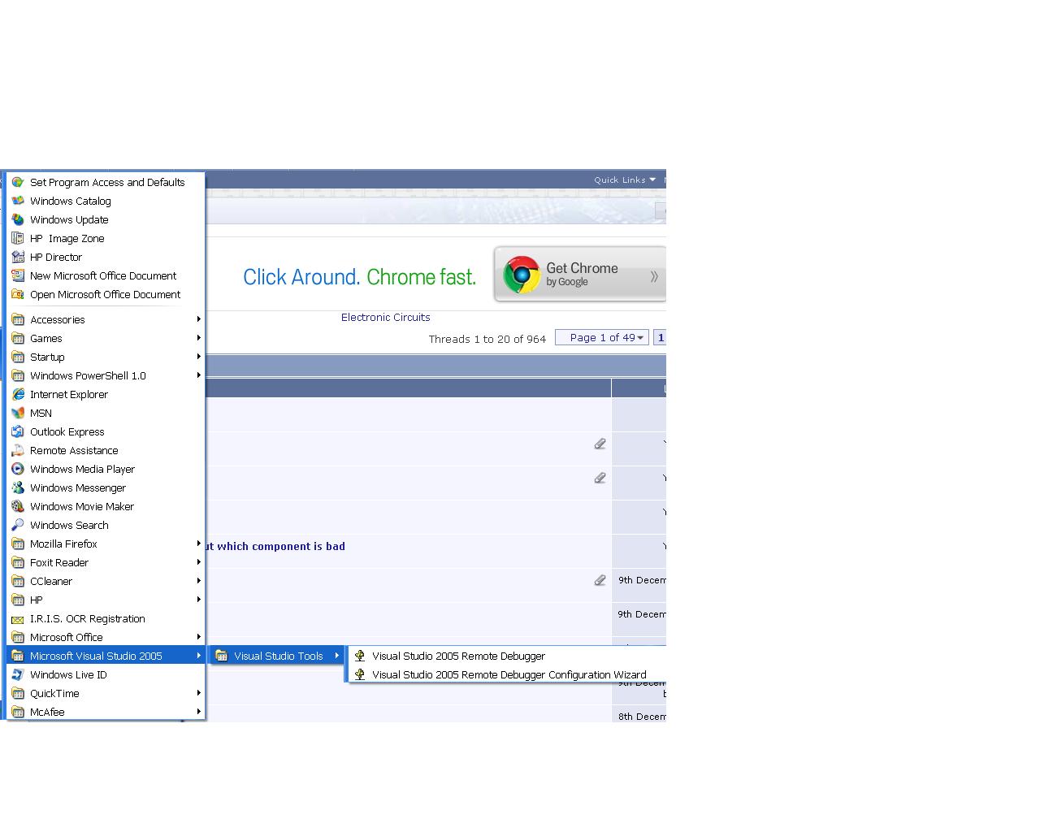Viewport: 1040px width, 832px height.
Task: Click Startup folder label
Action: tap(47, 357)
